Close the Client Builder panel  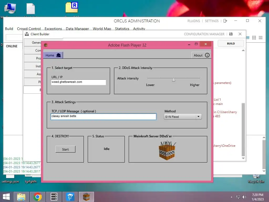click(240, 34)
